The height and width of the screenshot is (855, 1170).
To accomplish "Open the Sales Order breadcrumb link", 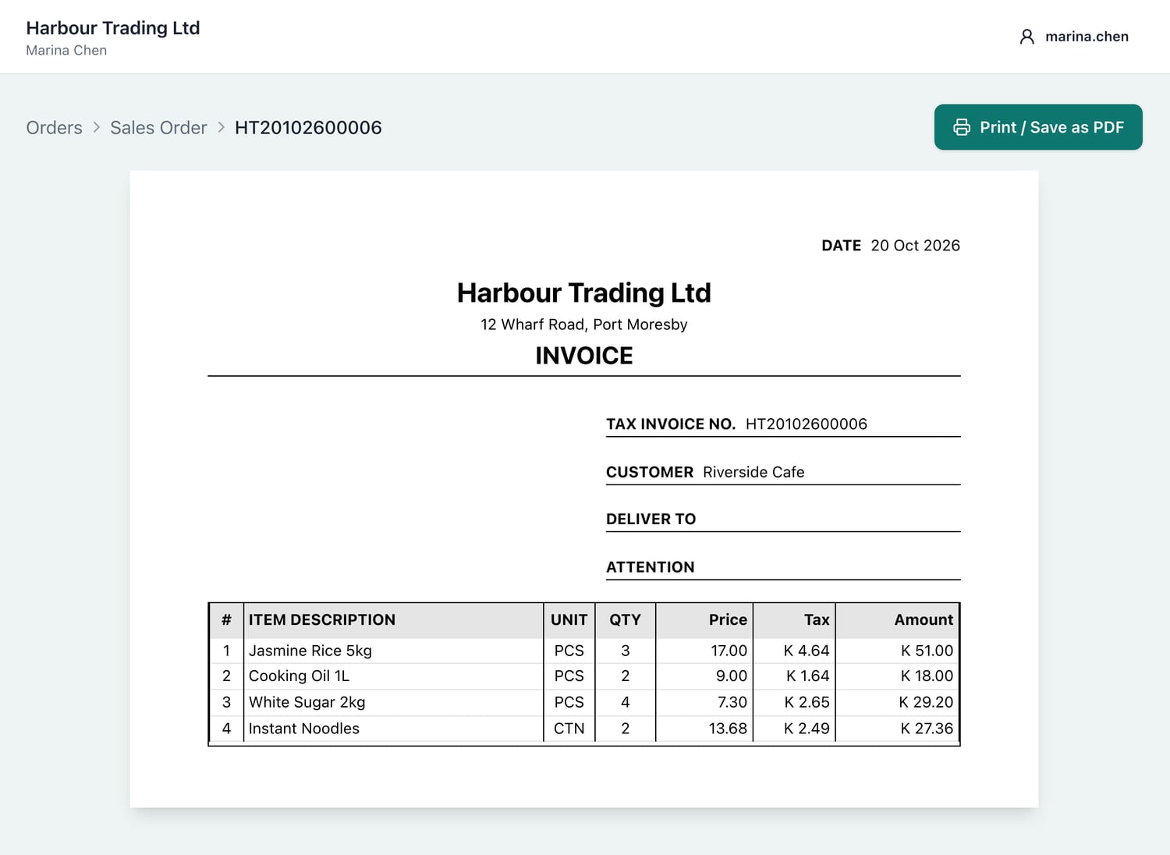I will click(158, 128).
